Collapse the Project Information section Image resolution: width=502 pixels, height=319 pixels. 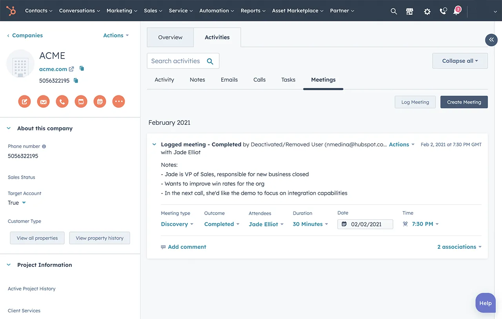click(9, 265)
